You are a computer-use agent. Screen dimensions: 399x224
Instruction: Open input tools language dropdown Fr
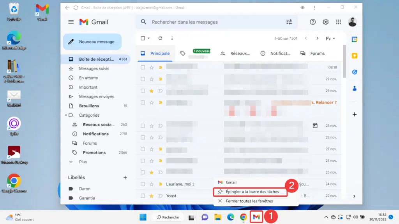coord(330,38)
